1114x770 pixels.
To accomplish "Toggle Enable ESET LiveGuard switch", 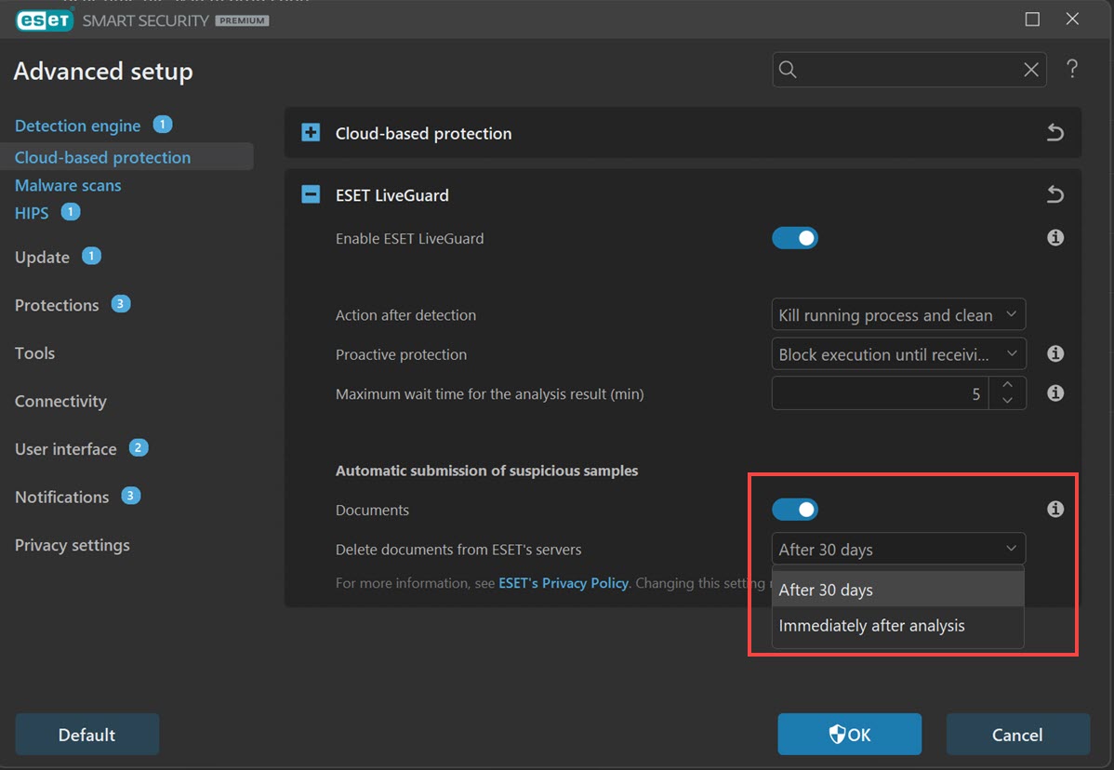I will (x=795, y=238).
